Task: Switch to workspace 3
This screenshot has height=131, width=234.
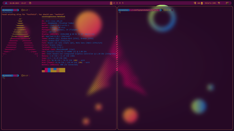Action: [117, 3]
